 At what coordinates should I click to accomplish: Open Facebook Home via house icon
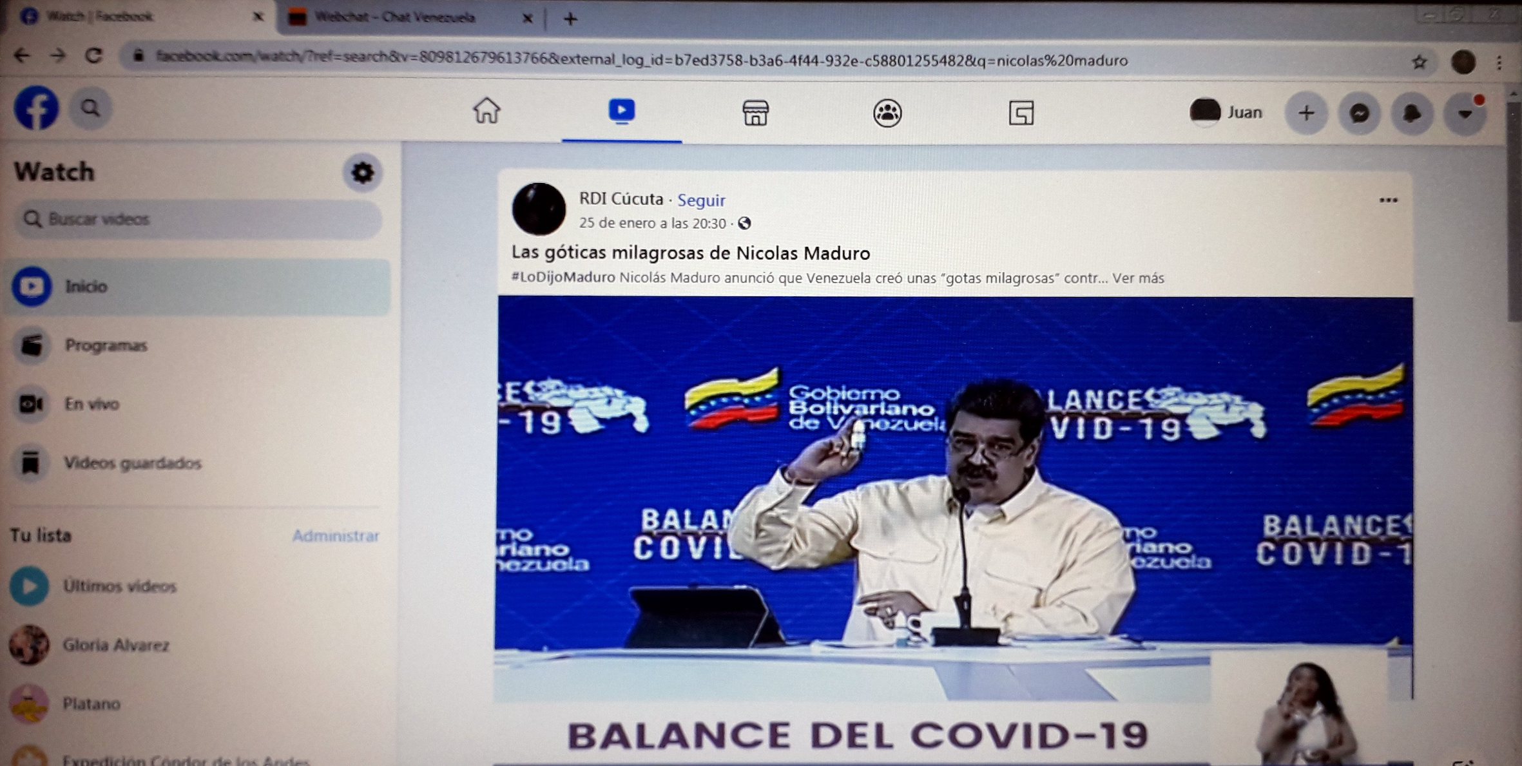click(x=486, y=111)
